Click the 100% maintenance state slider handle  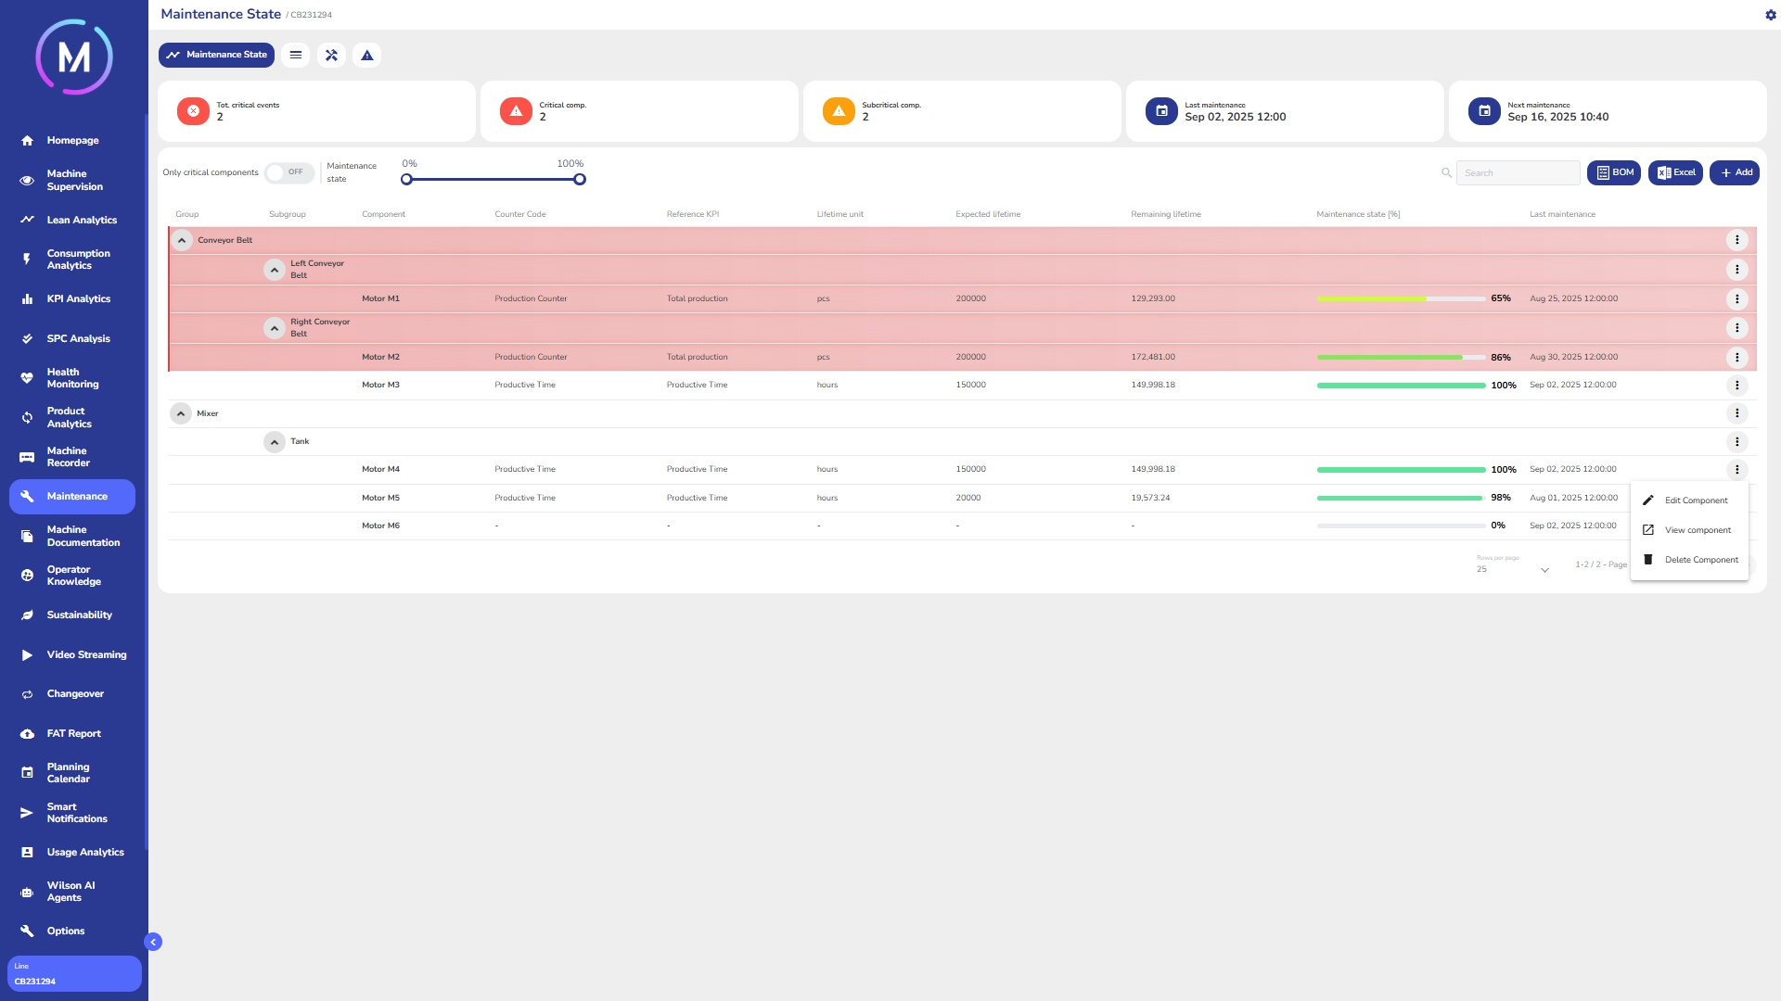coord(580,180)
